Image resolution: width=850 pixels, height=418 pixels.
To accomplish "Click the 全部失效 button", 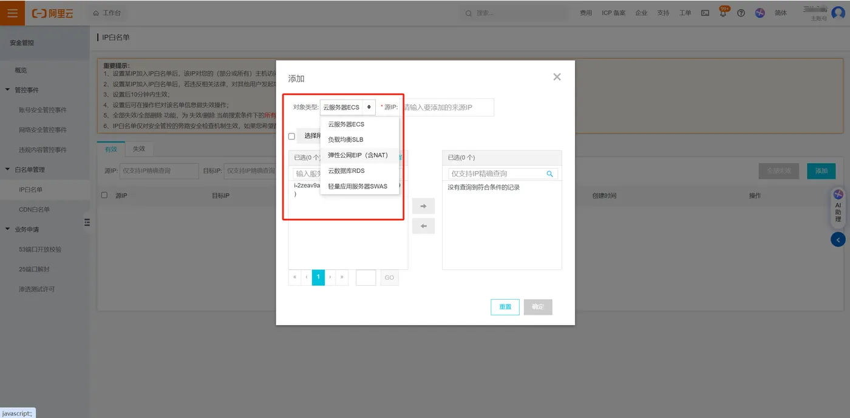I will 779,171.
